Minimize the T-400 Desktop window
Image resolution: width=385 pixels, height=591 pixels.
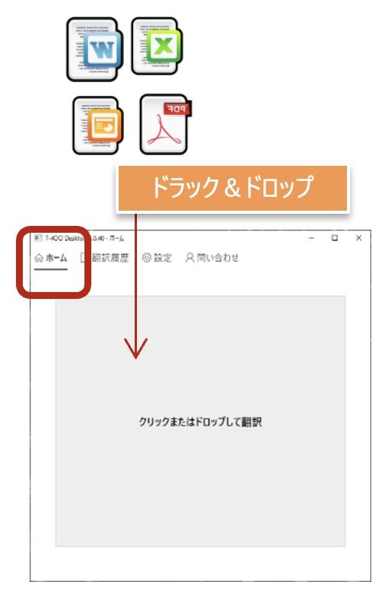pyautogui.click(x=311, y=238)
